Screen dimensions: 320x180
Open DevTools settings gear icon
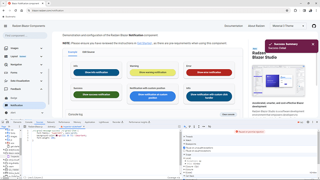point(308,122)
